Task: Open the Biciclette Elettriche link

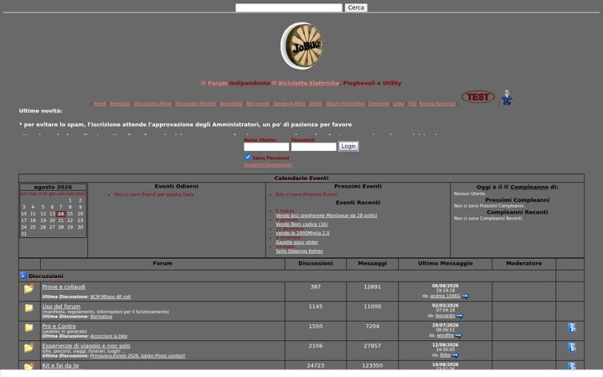Action: [309, 83]
